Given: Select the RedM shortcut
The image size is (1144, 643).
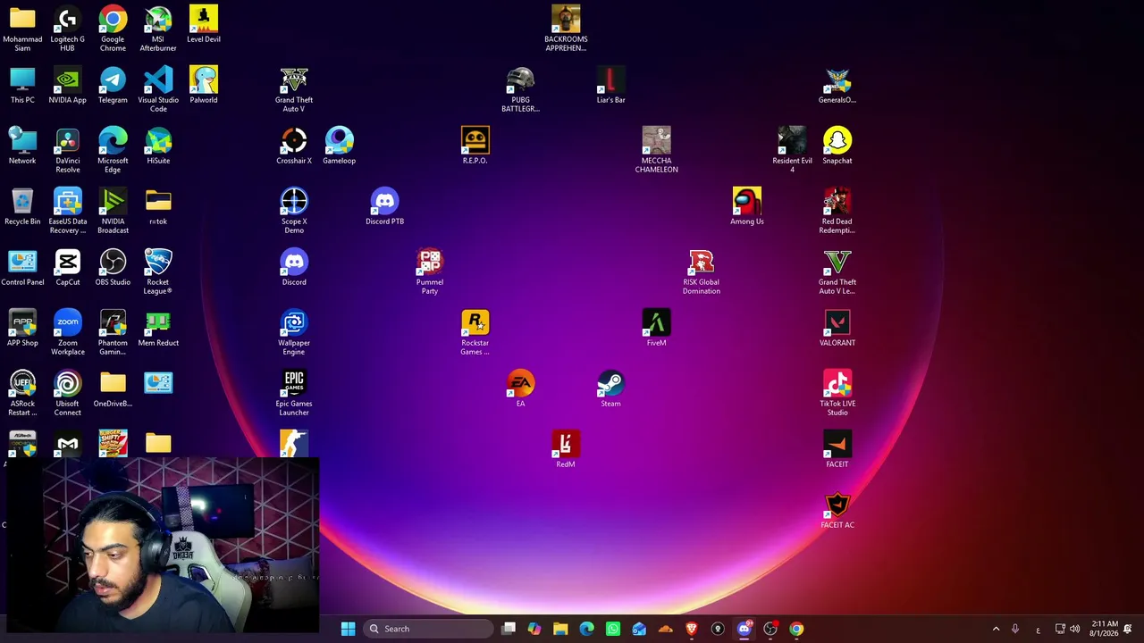Looking at the screenshot, I should coord(566,449).
